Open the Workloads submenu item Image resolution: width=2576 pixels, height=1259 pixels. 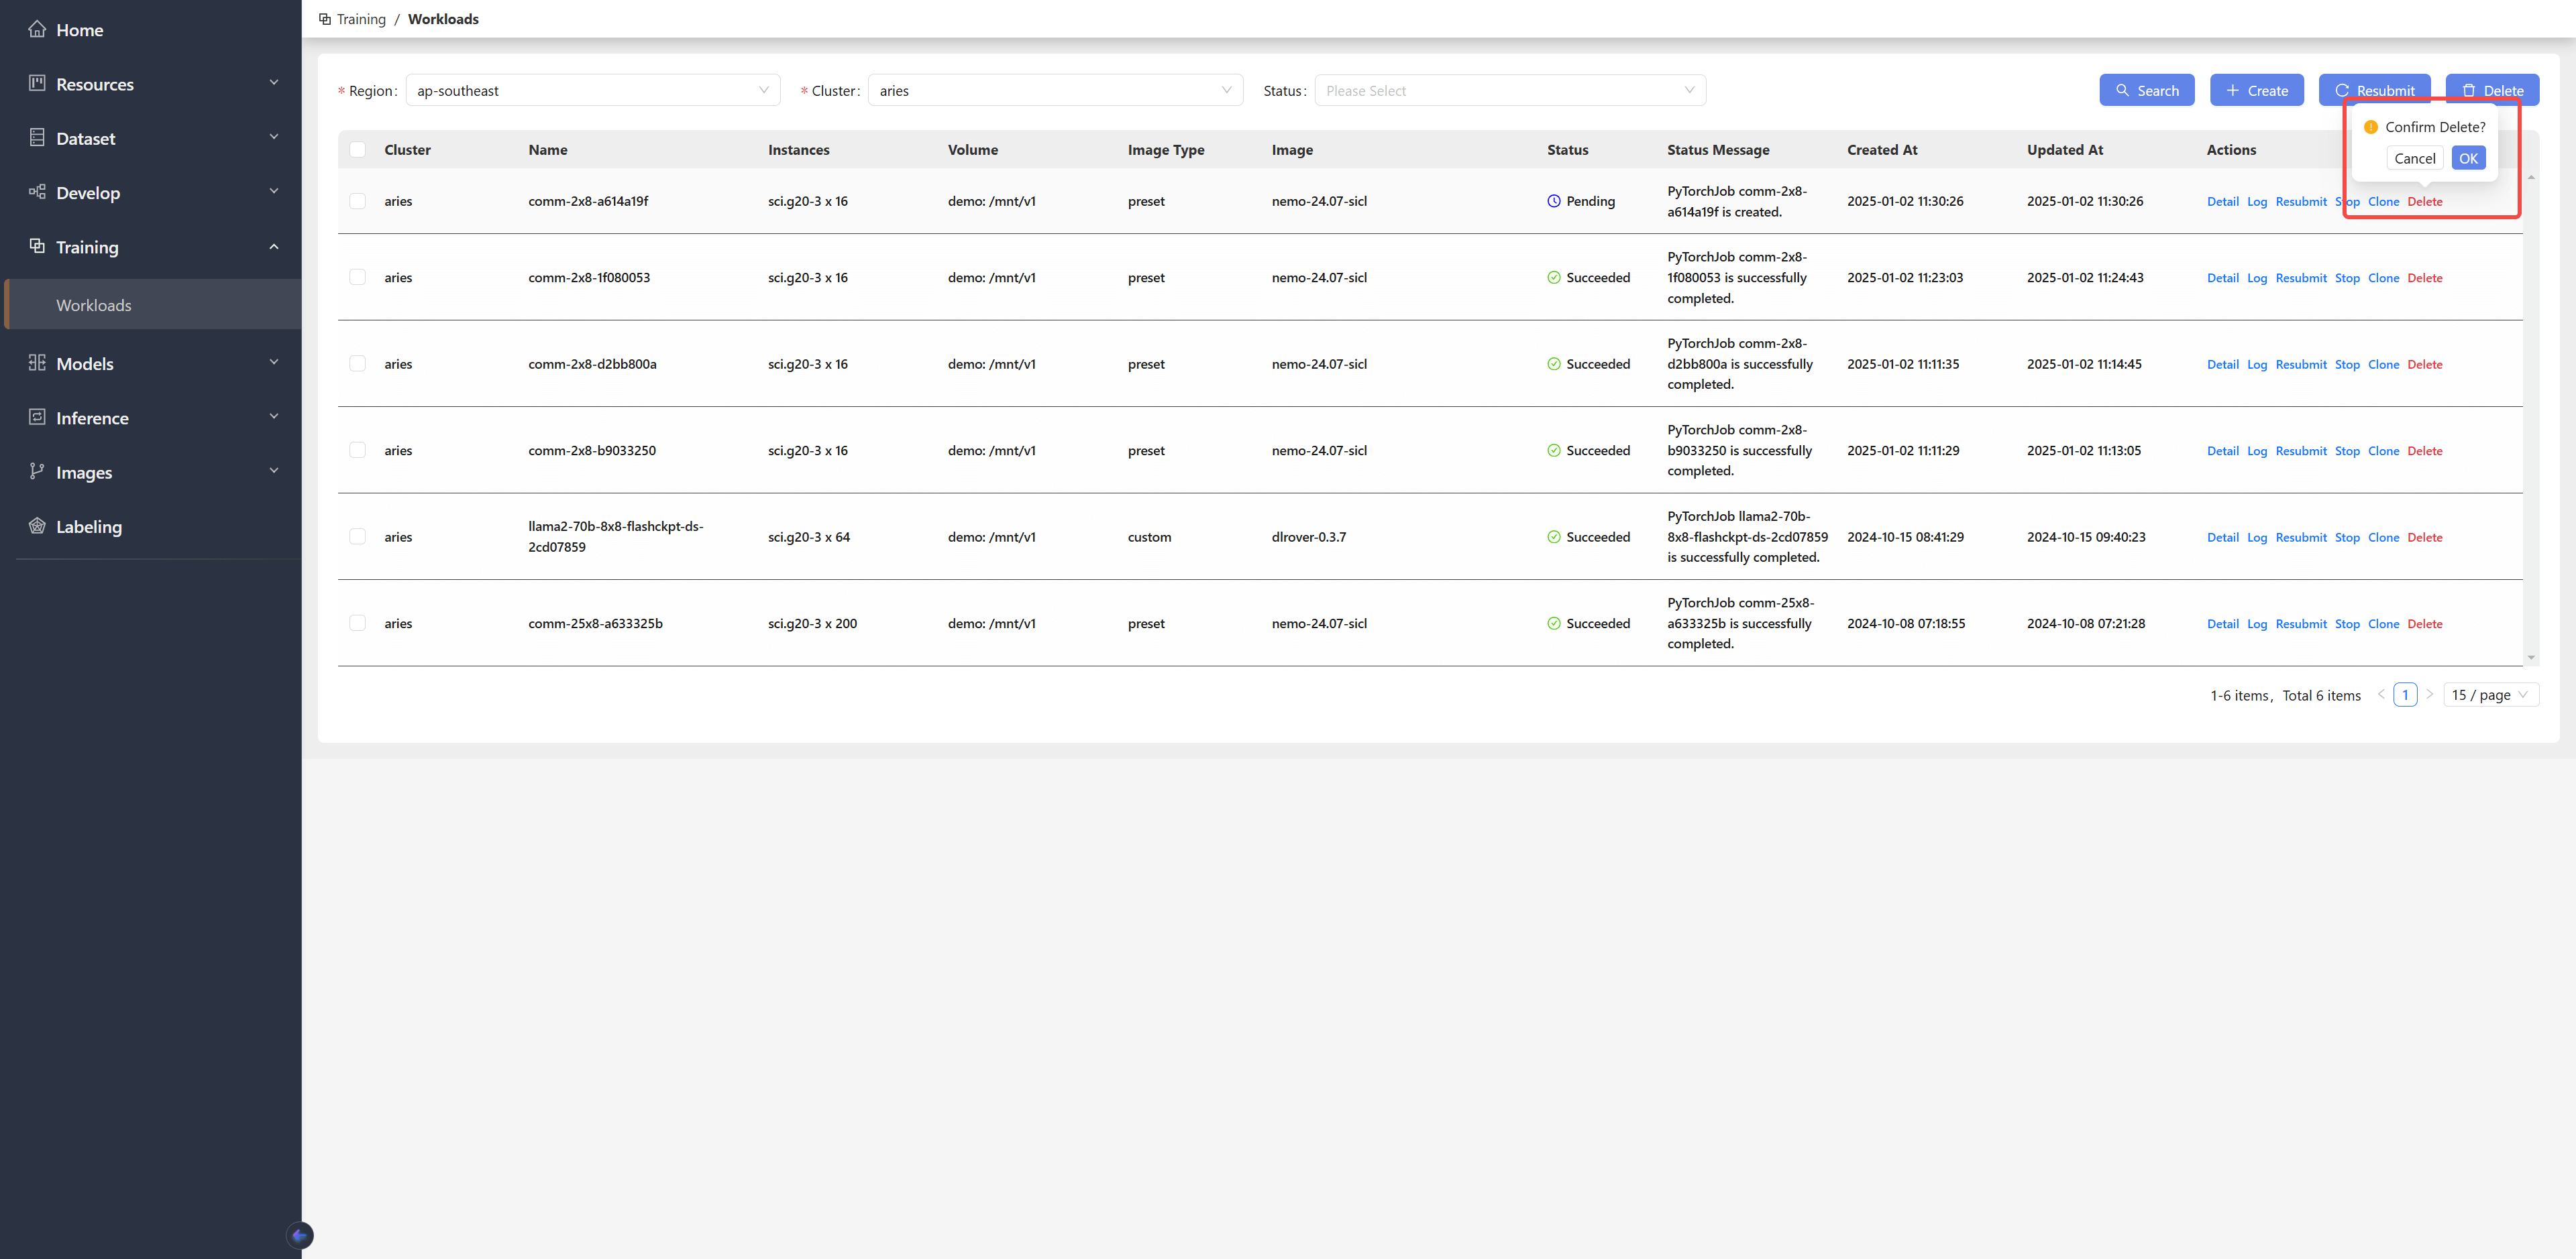tap(151, 305)
